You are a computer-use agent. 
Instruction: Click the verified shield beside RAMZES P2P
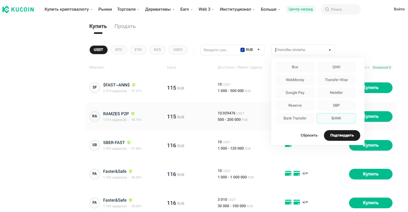(x=133, y=114)
